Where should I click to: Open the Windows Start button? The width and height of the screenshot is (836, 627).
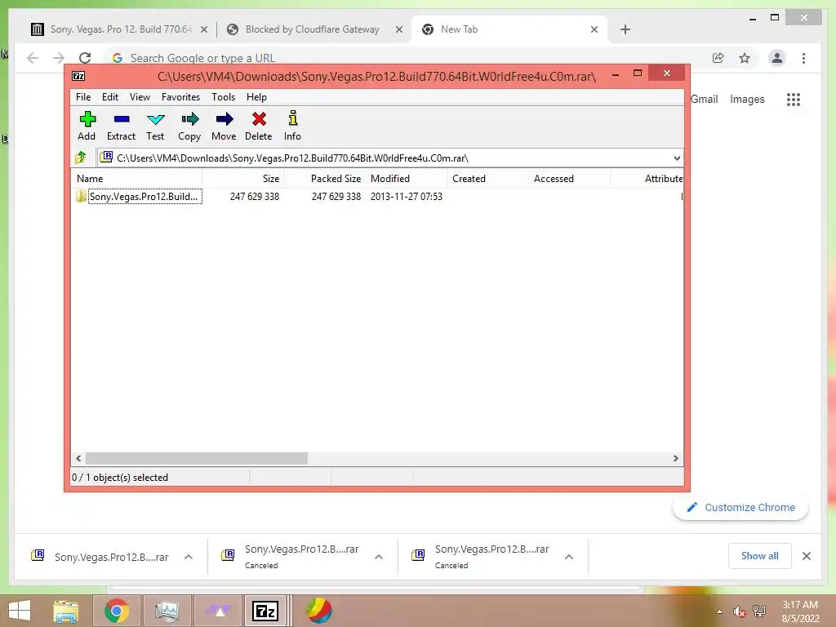pyautogui.click(x=20, y=611)
